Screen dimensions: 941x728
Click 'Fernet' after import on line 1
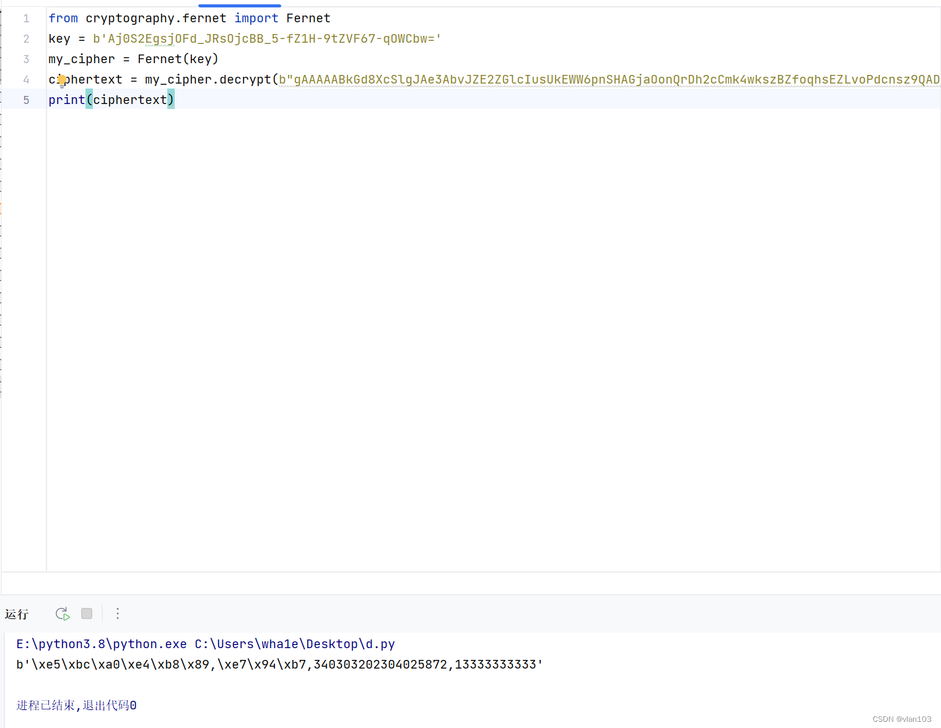(309, 19)
